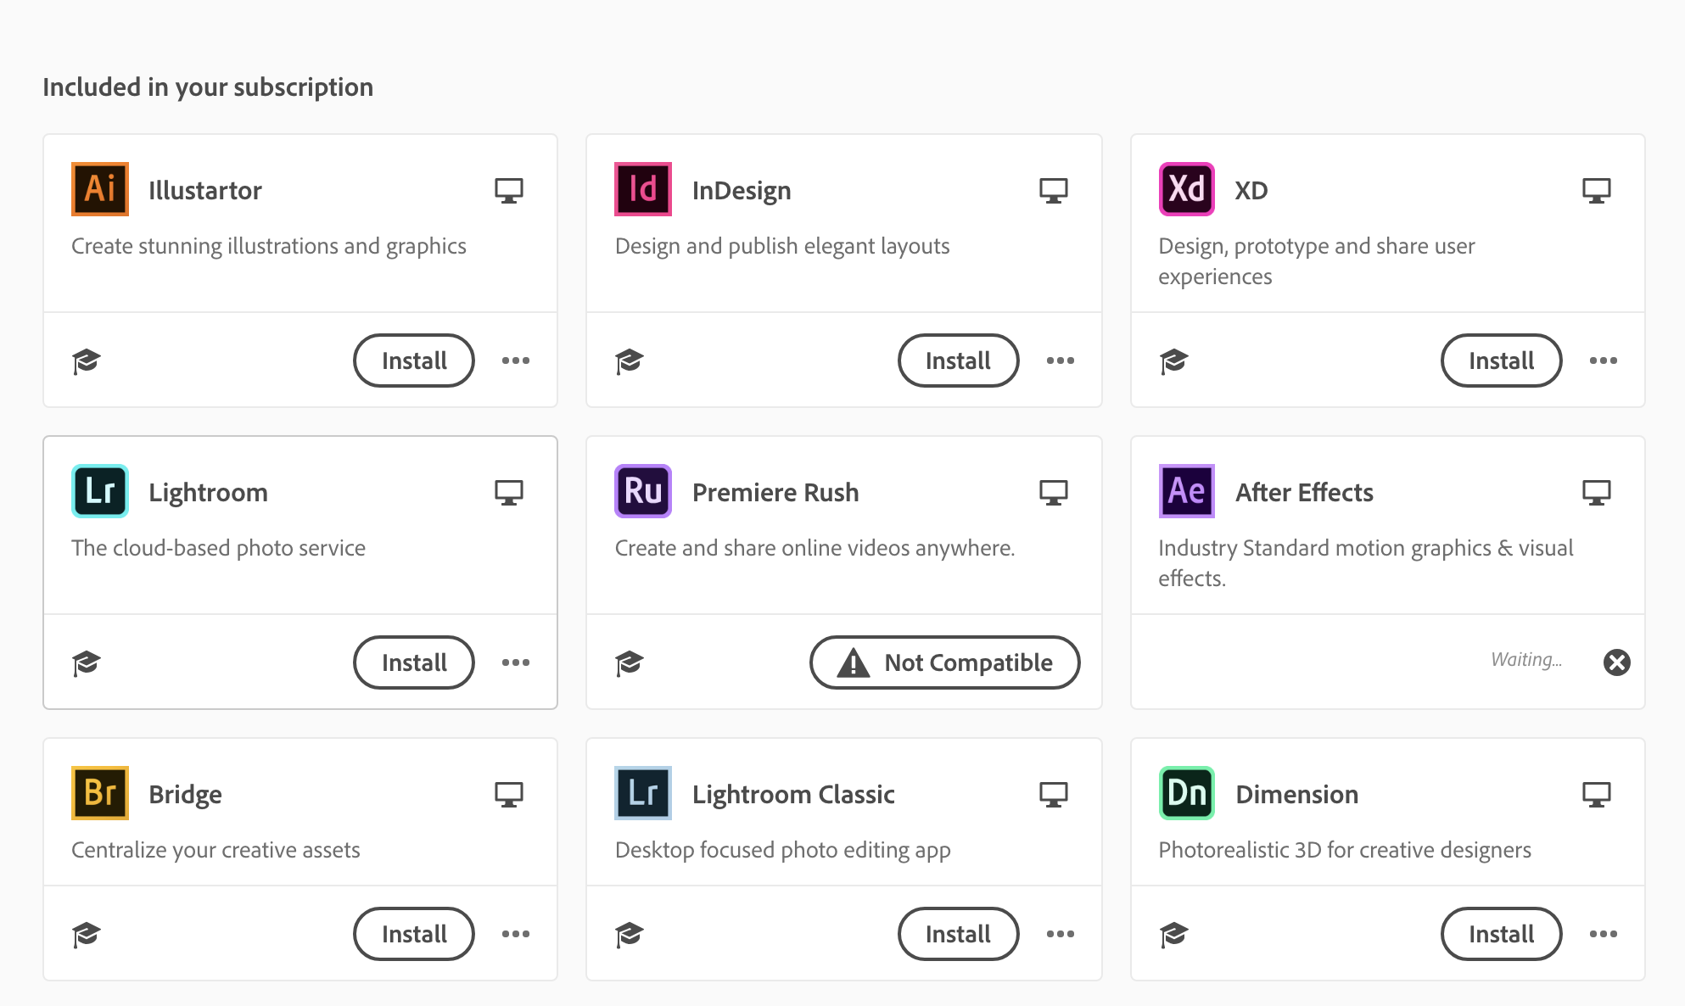
Task: Cancel the After Effects waiting install
Action: pyautogui.click(x=1616, y=662)
